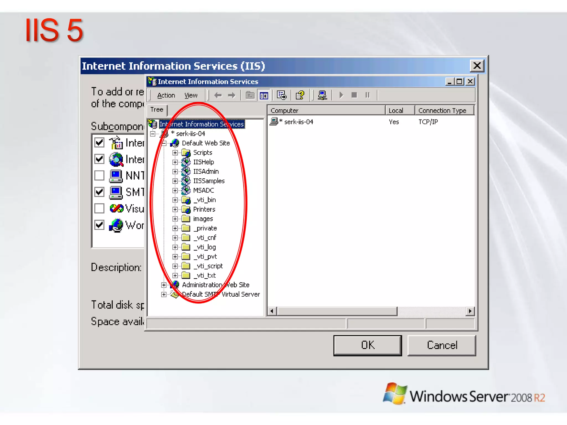
Task: Click the OK button
Action: [367, 345]
